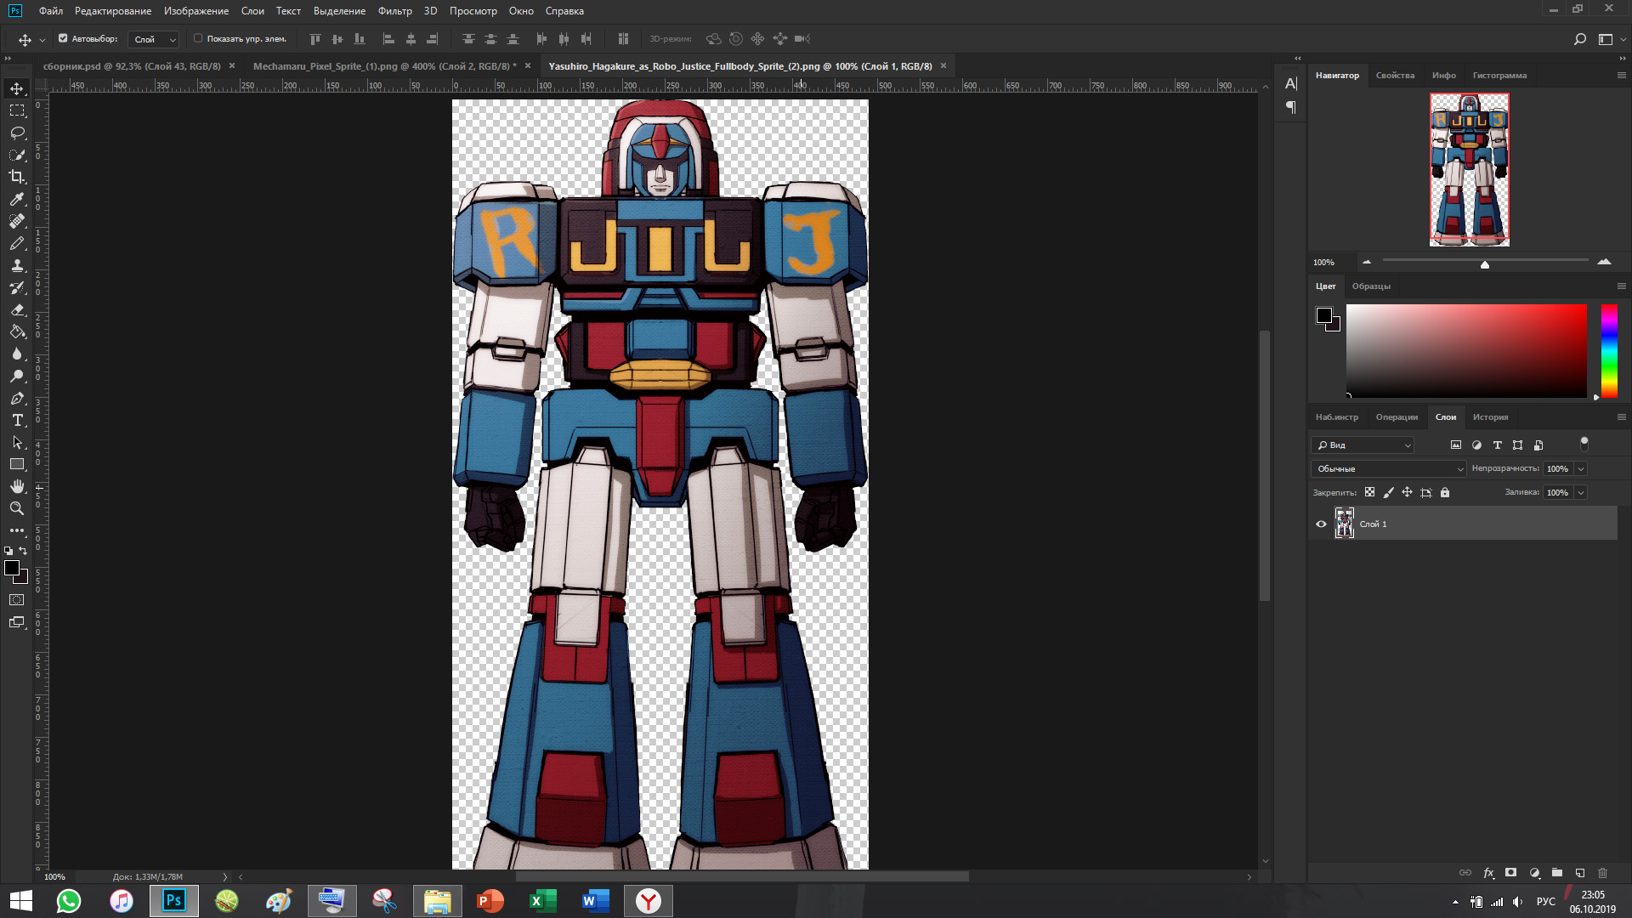Click the create new layer icon
The width and height of the screenshot is (1632, 918).
coord(1579,873)
